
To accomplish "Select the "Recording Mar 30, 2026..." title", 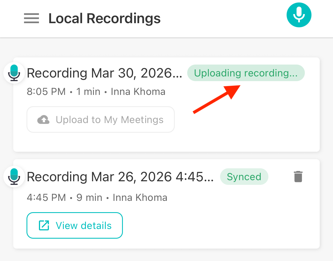I will (x=104, y=73).
